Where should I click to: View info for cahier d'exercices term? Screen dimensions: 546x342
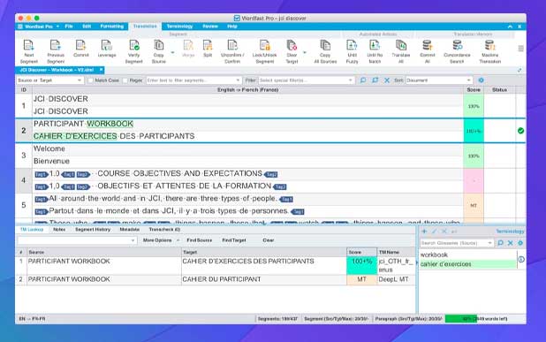521,260
